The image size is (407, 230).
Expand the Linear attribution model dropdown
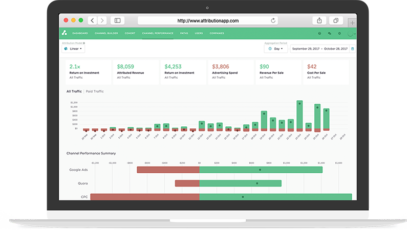[x=73, y=49]
